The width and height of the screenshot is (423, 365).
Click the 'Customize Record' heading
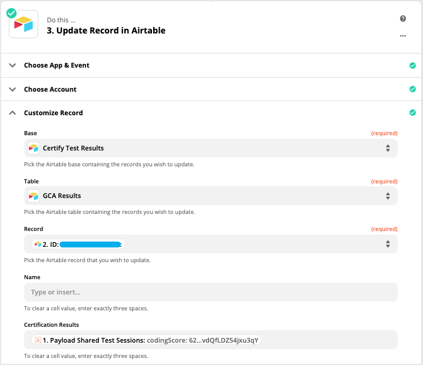coord(54,113)
